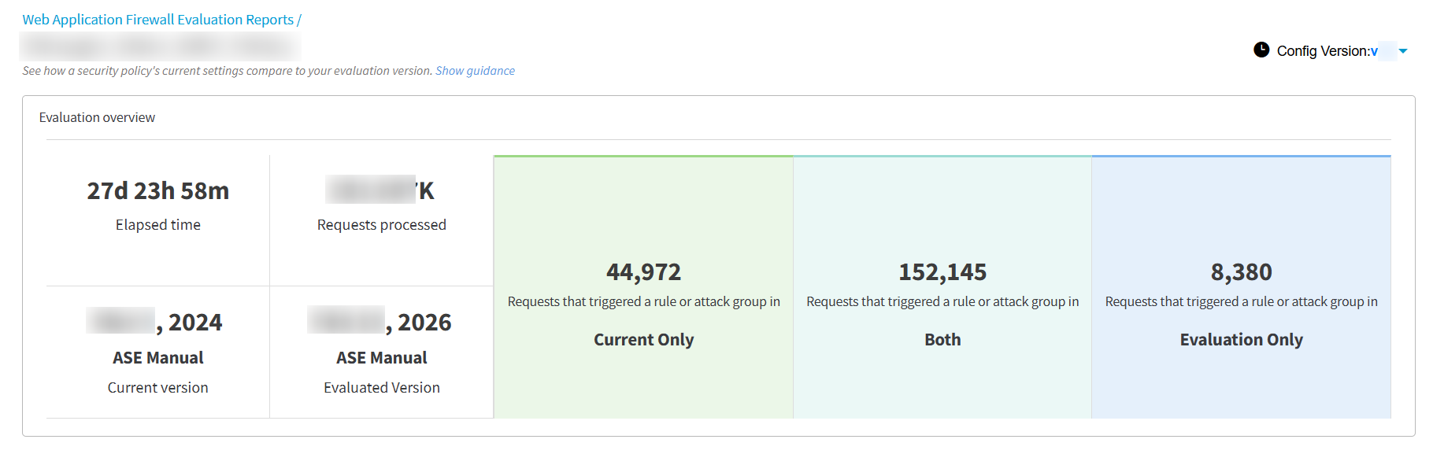The width and height of the screenshot is (1433, 454).
Task: Click the Show guidance link
Action: tap(475, 71)
